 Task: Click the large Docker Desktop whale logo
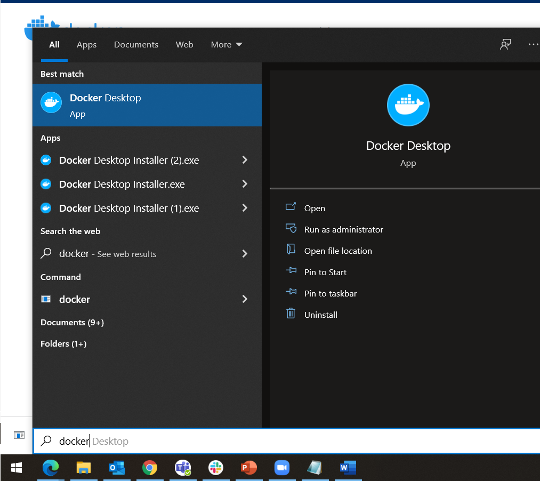click(408, 105)
